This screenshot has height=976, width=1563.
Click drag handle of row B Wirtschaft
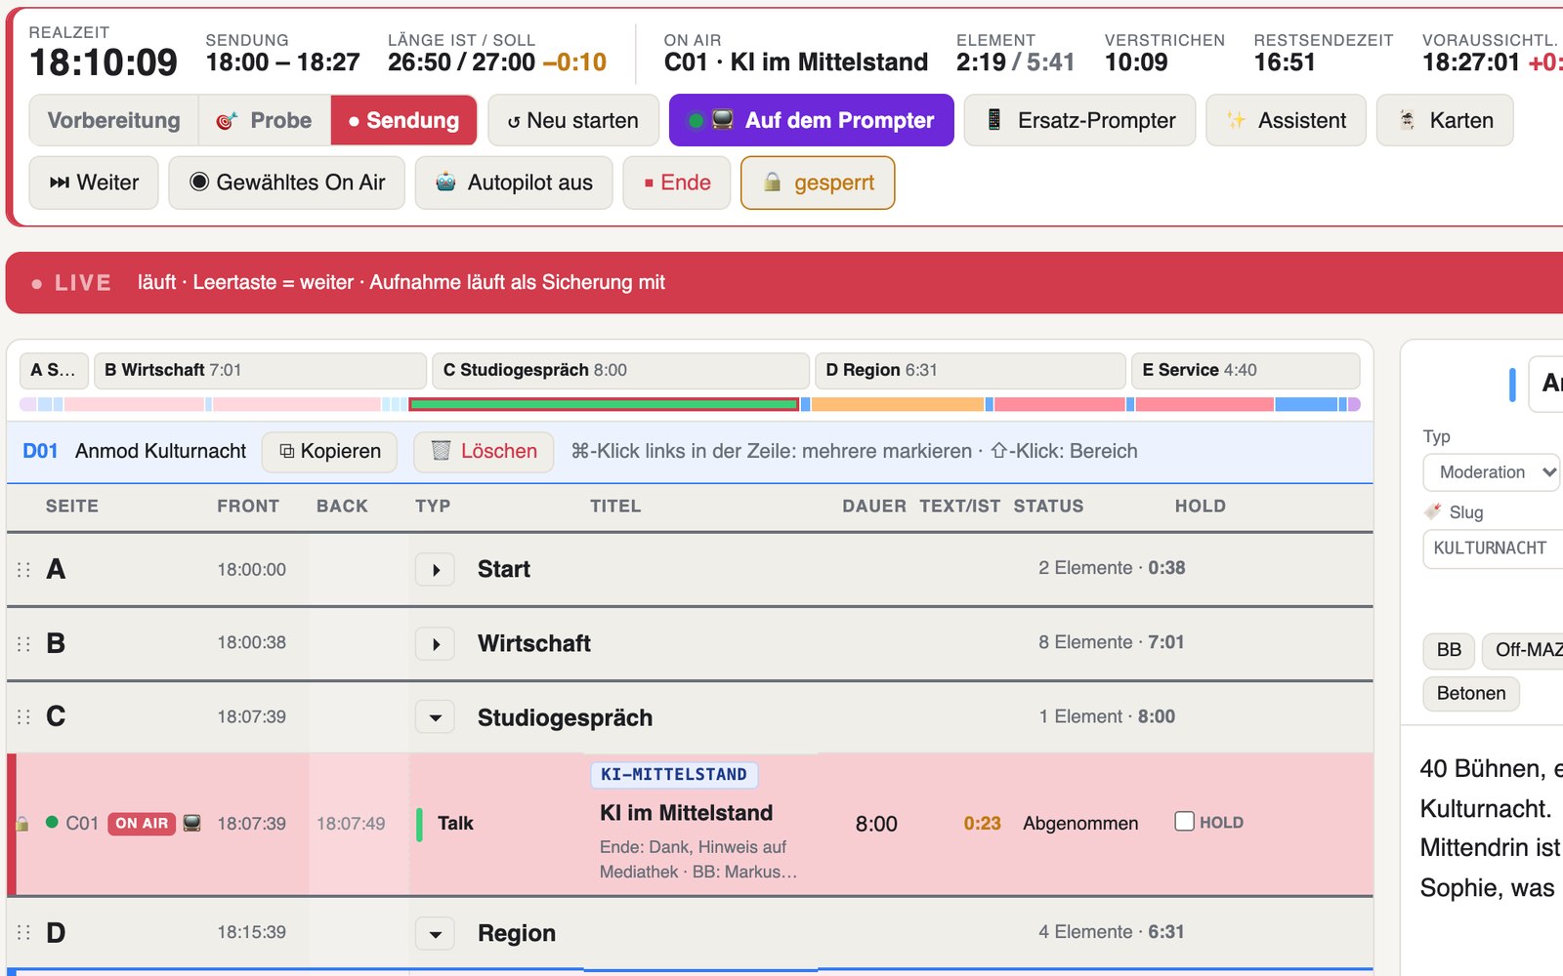(x=23, y=643)
